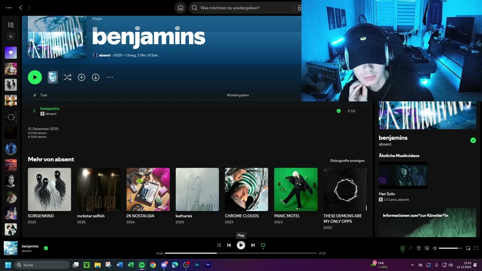This screenshot has width=482, height=271.
Task: Adjust the volume slider
Action: [x=450, y=248]
